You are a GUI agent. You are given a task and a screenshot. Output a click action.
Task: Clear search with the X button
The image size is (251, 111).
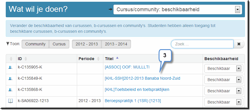(239, 44)
